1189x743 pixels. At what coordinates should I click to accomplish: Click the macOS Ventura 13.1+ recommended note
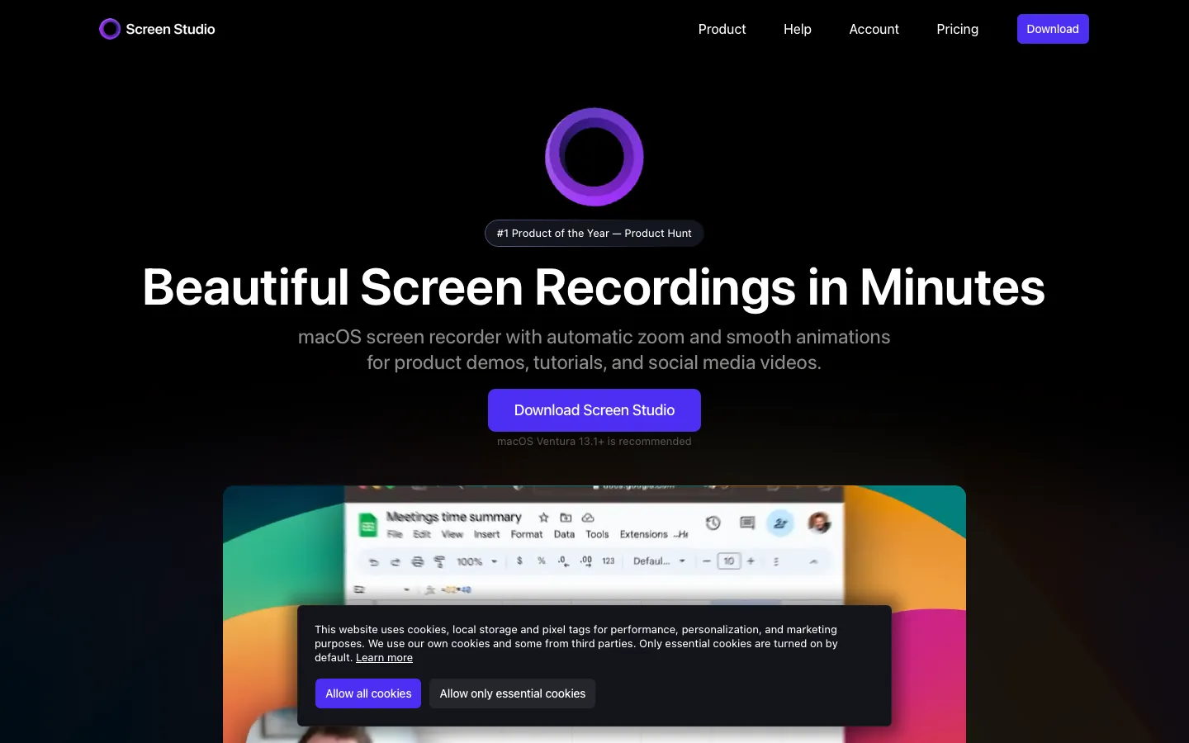pyautogui.click(x=594, y=442)
